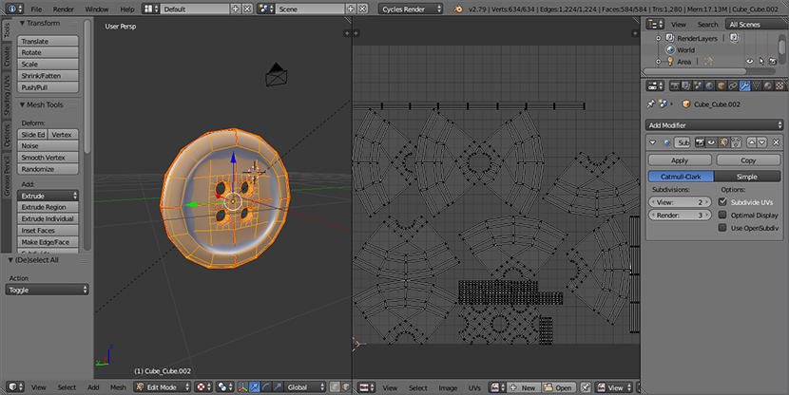Pin the properties context with pushpin
789x395 pixels.
click(650, 104)
